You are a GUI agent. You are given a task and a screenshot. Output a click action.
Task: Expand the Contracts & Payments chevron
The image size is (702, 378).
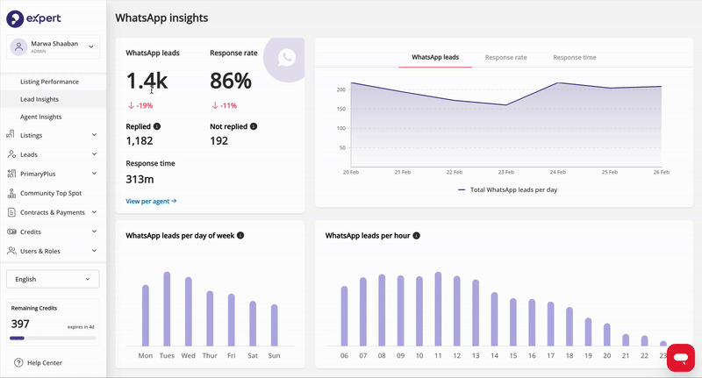[x=94, y=212]
